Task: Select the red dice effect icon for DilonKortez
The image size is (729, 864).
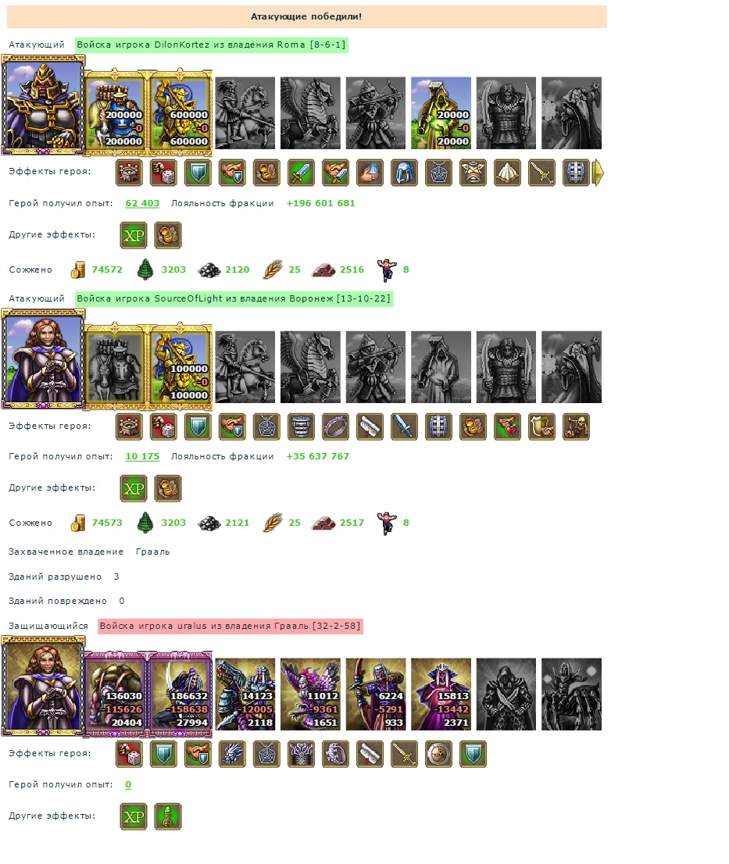Action: (163, 173)
